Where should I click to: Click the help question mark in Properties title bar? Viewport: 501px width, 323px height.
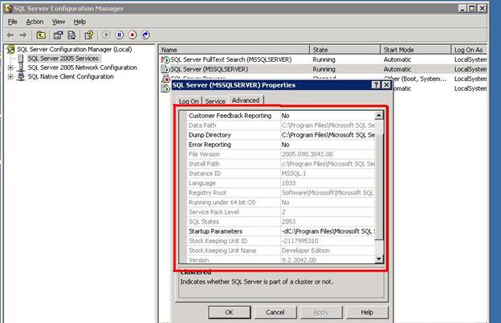coord(376,84)
